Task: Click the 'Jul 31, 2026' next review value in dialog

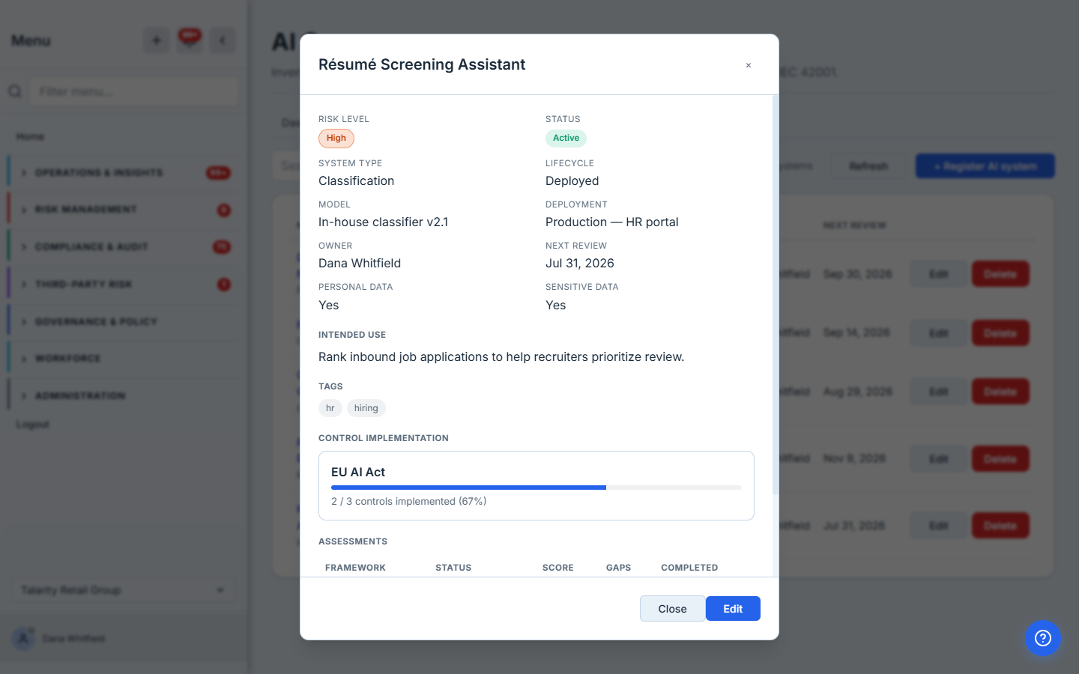Action: (580, 263)
